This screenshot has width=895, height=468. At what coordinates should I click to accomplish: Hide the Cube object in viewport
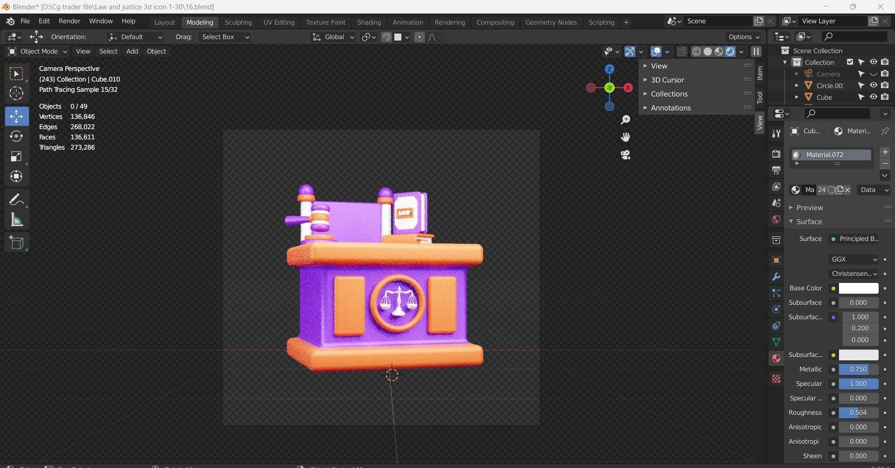click(873, 97)
